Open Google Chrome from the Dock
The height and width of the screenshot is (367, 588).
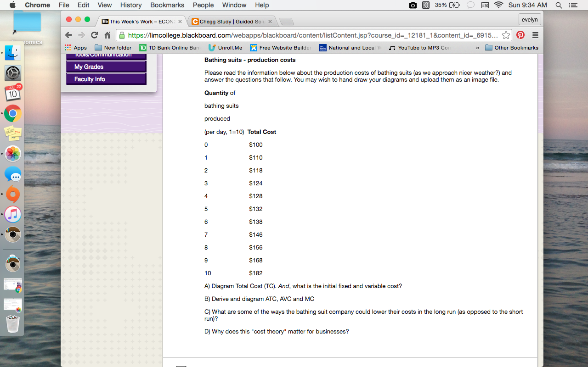pyautogui.click(x=13, y=113)
